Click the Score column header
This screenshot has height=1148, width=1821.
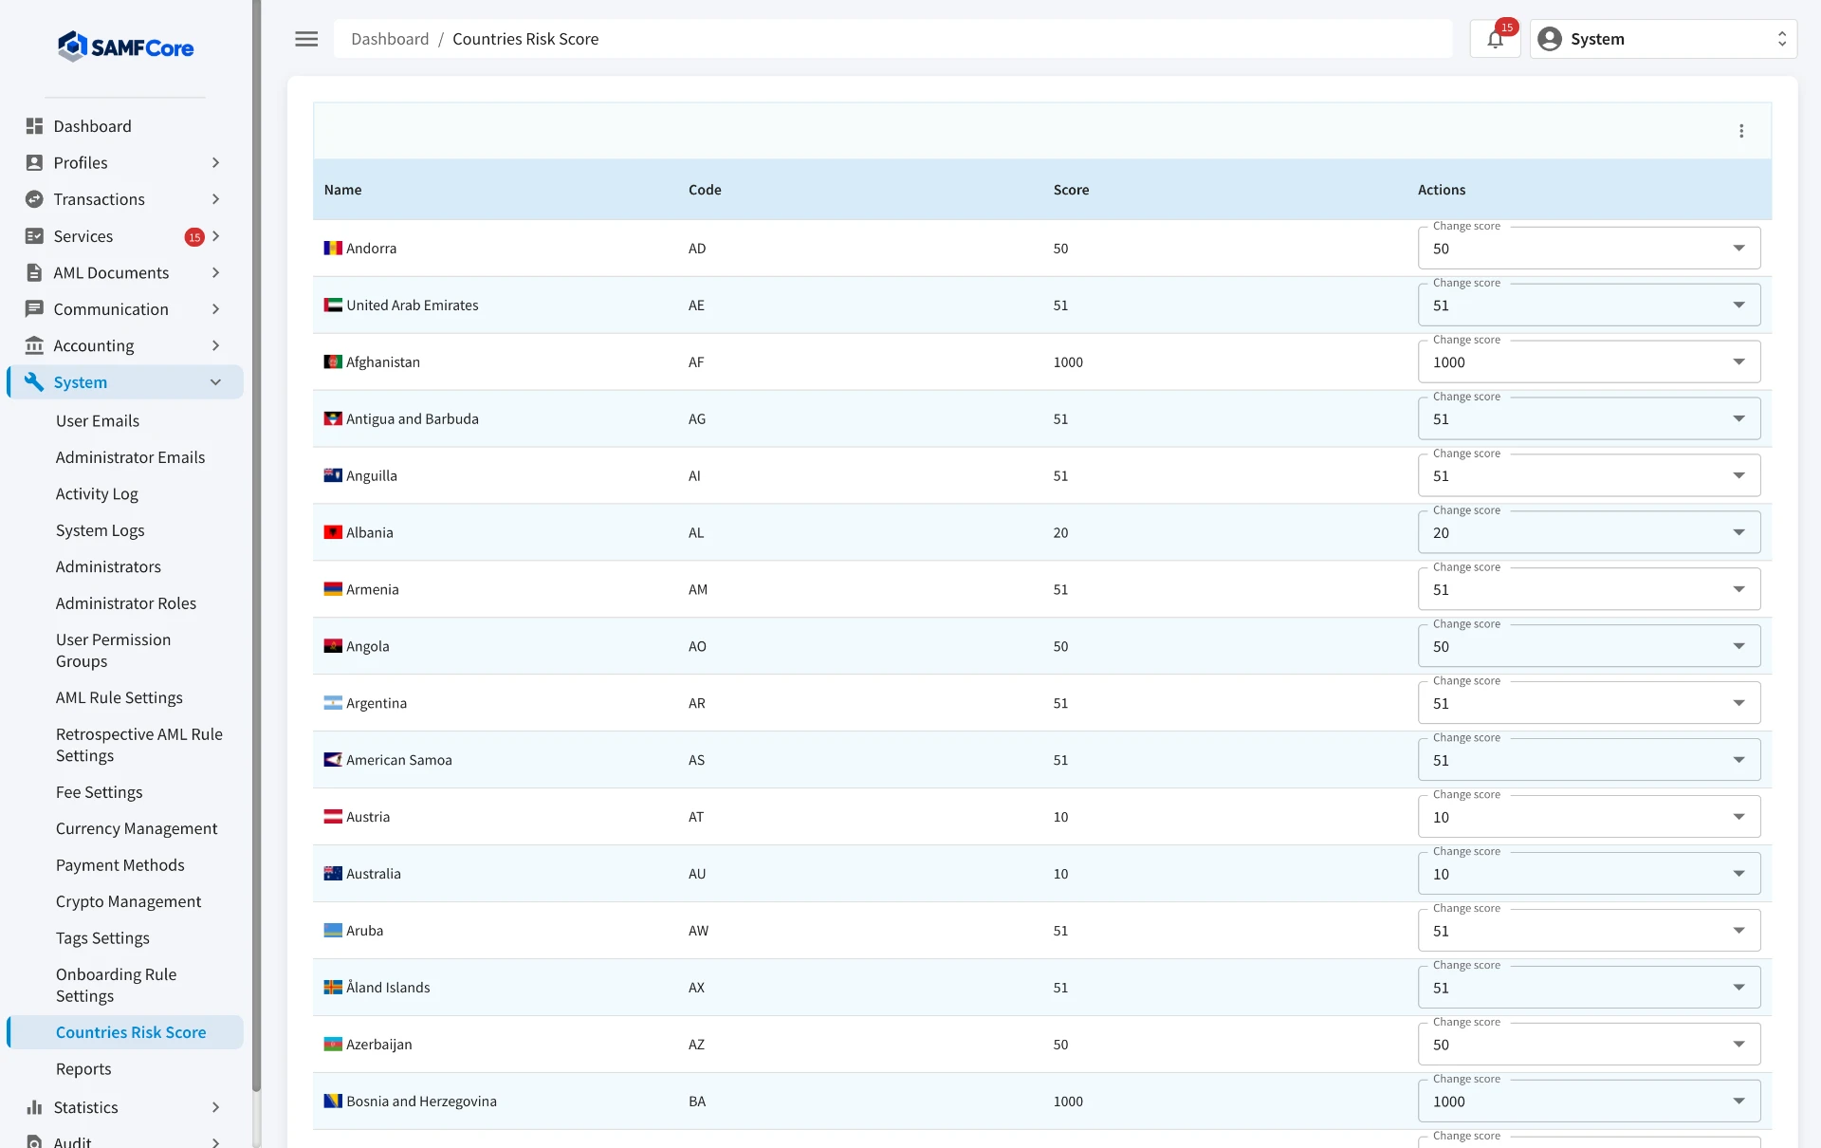point(1072,190)
